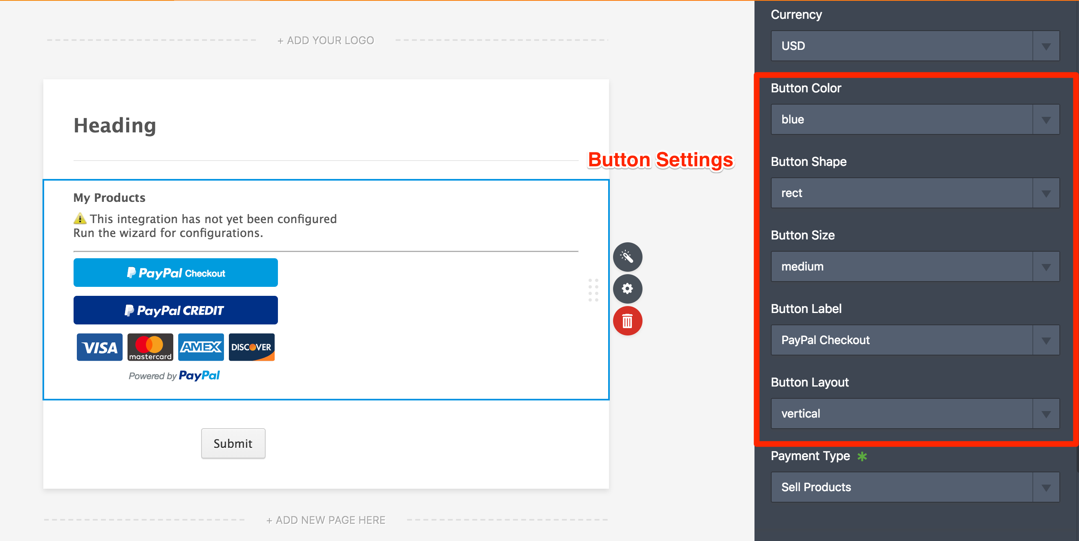Click the wizard wand icon
Screen dimensions: 1079x541
627,257
